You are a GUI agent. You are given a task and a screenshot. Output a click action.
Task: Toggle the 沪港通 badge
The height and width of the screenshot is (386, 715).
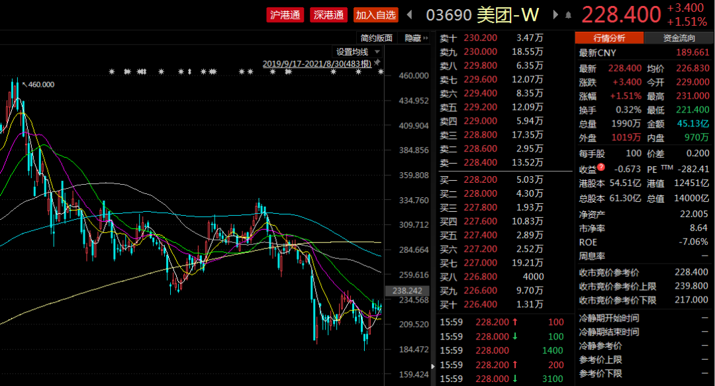tap(285, 15)
